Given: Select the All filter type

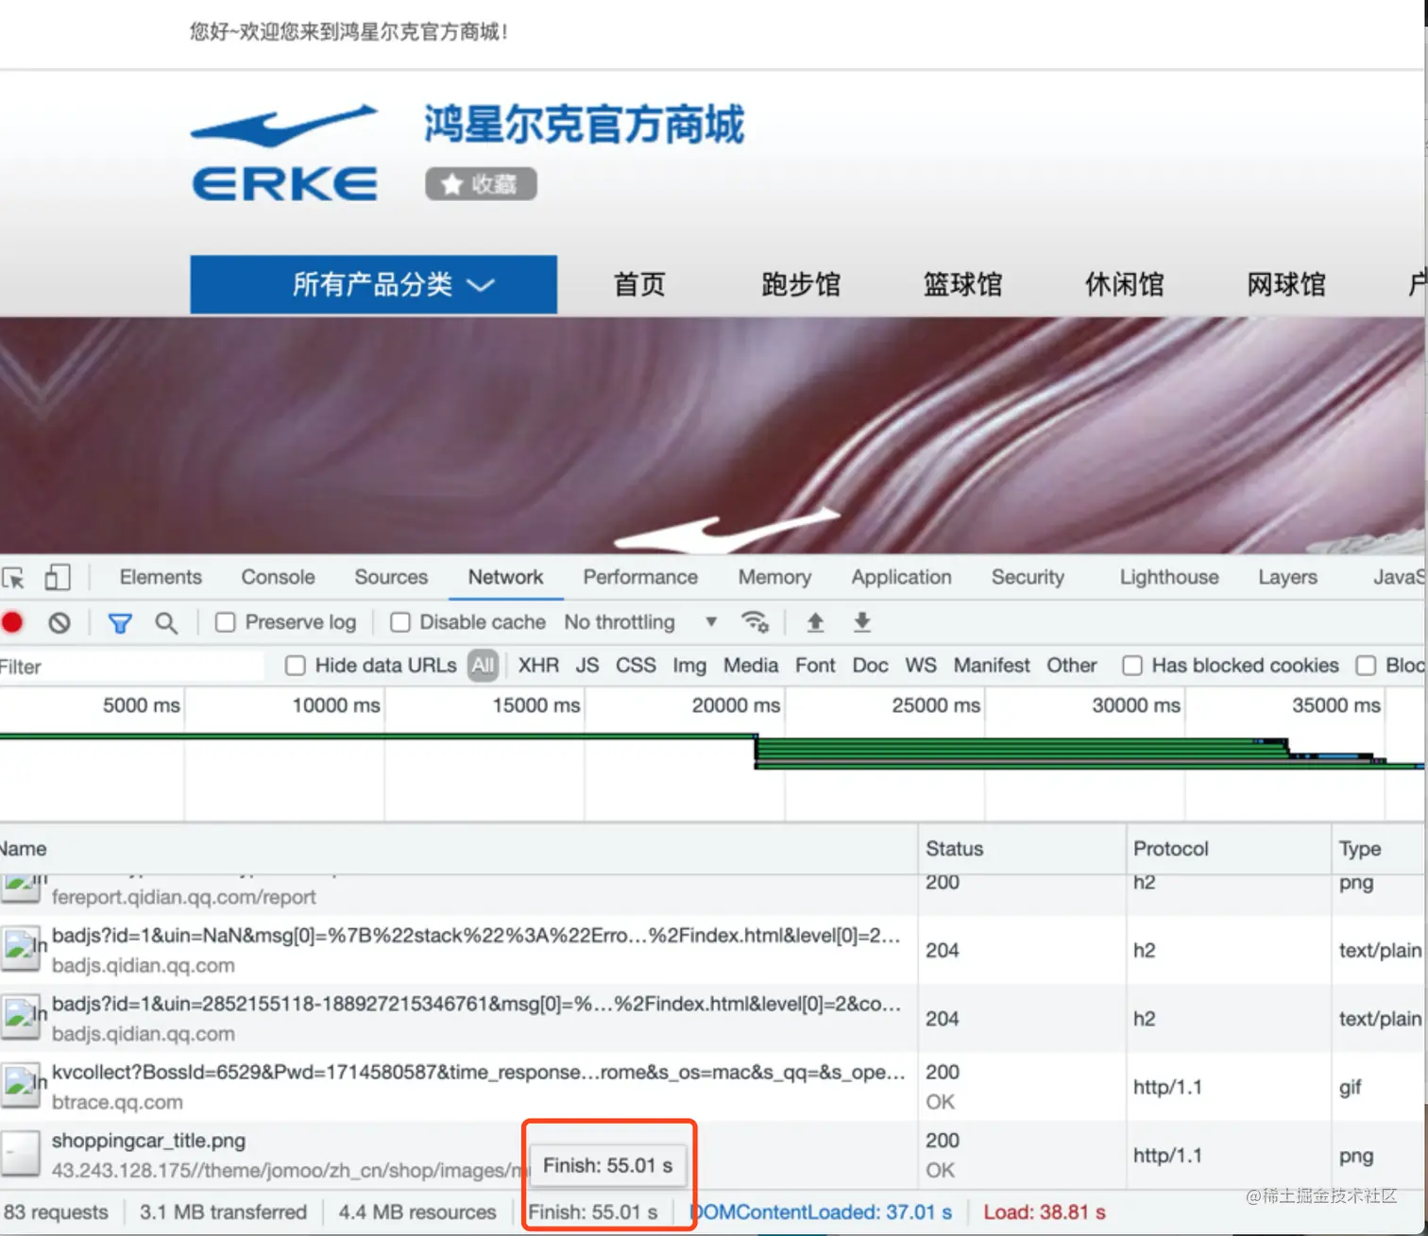Looking at the screenshot, I should click(x=483, y=666).
